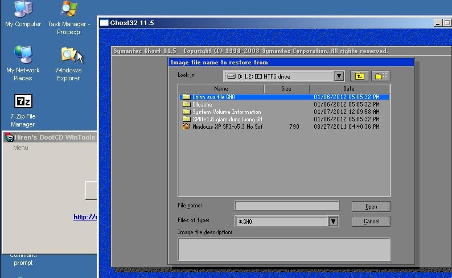Click the create new folder icon
This screenshot has height=278, width=452.
pyautogui.click(x=381, y=76)
